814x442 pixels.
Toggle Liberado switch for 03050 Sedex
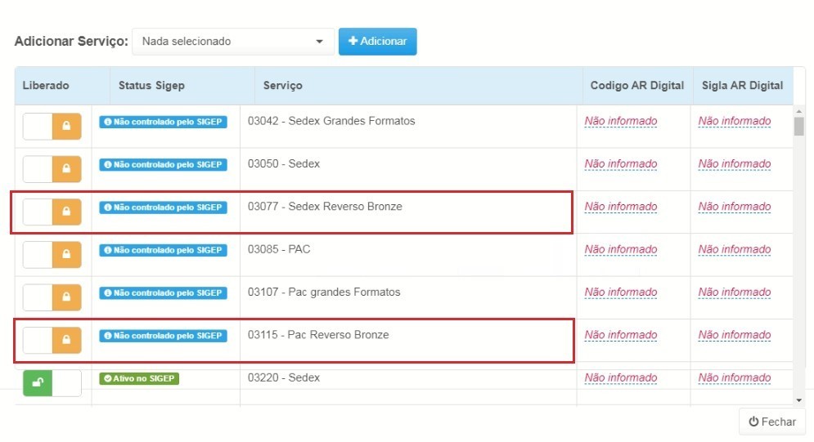(52, 169)
